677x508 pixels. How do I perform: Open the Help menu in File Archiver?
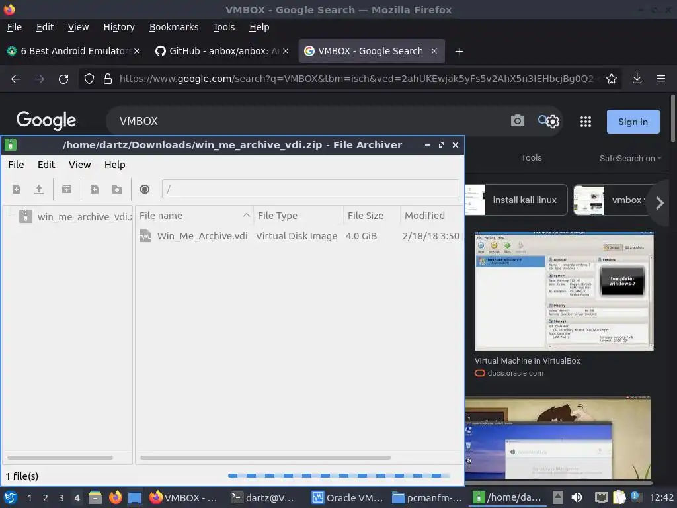115,165
